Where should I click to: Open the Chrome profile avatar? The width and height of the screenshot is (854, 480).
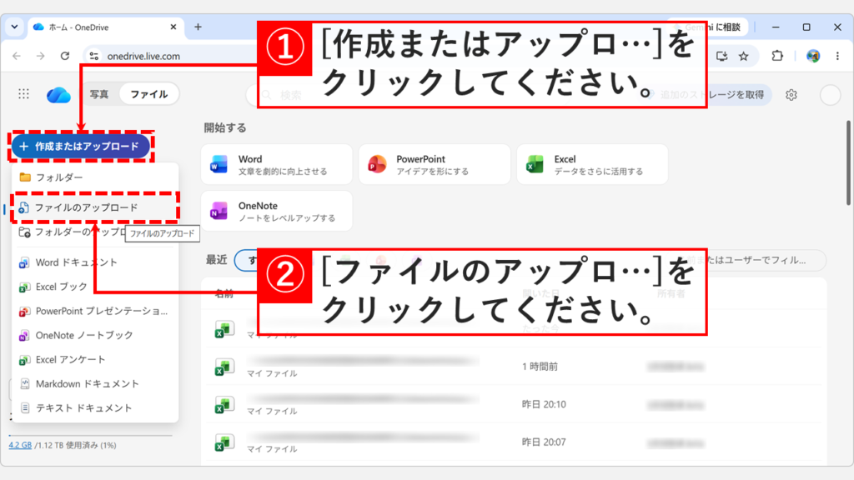(x=813, y=56)
